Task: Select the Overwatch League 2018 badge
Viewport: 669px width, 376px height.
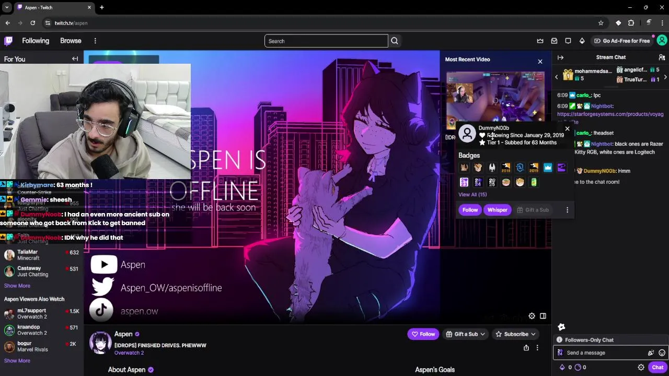Action: [x=506, y=168]
